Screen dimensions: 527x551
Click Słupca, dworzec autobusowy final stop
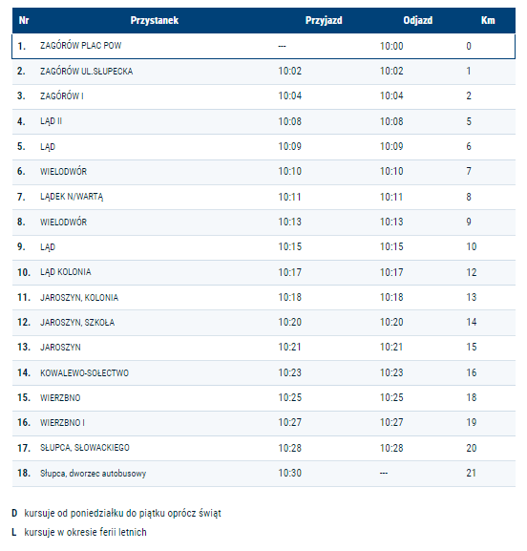[93, 474]
